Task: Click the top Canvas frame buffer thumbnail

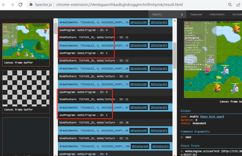Action: coord(26,42)
